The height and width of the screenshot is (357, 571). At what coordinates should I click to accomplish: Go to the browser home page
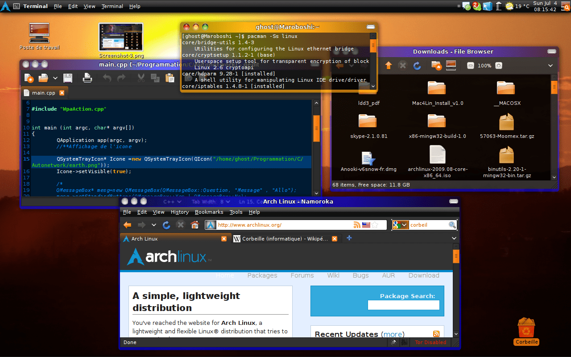(194, 225)
